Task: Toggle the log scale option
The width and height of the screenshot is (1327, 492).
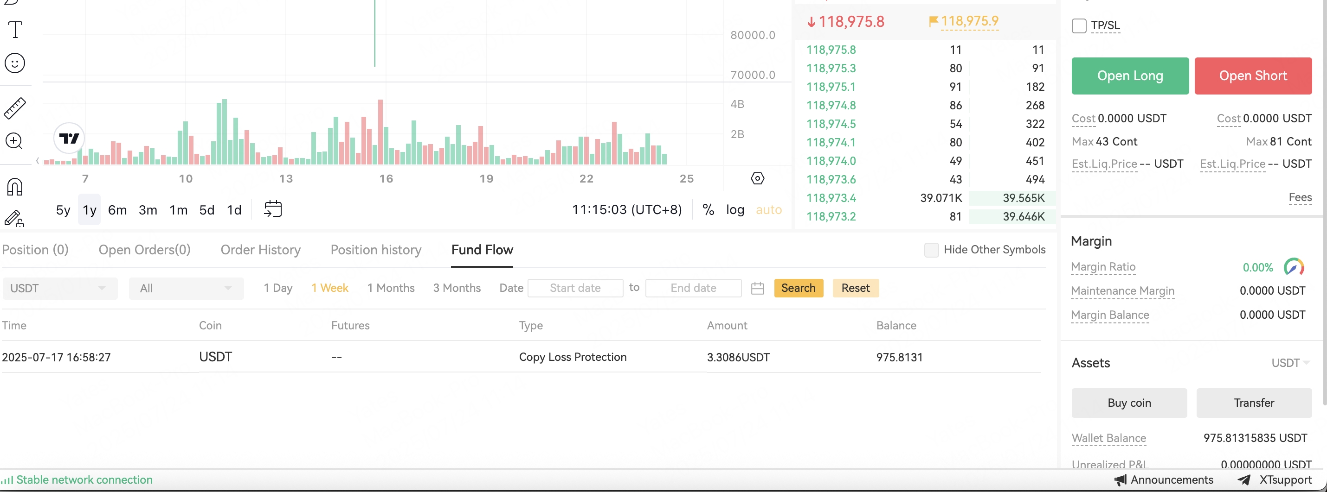Action: pyautogui.click(x=734, y=210)
